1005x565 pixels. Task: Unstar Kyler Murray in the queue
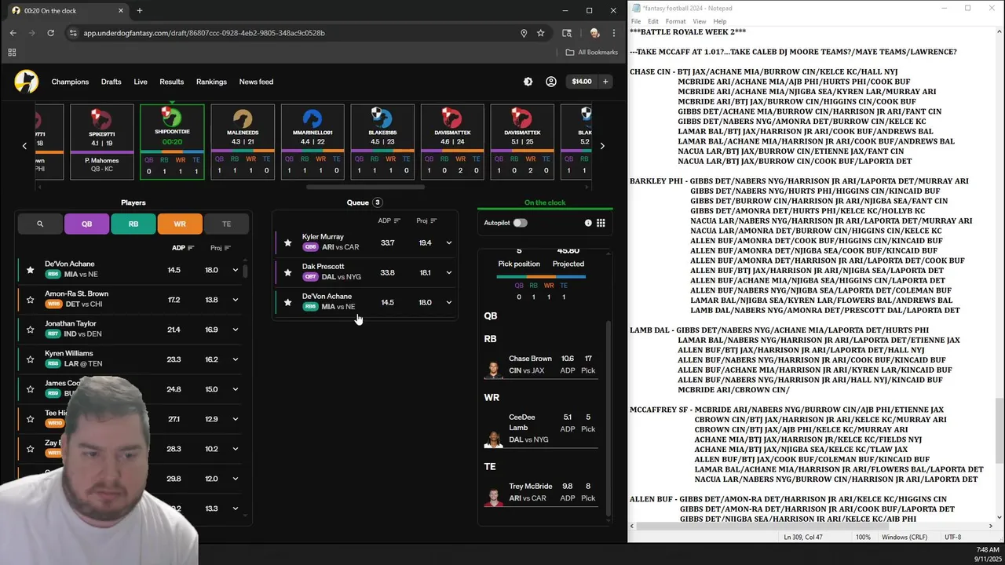pos(287,242)
